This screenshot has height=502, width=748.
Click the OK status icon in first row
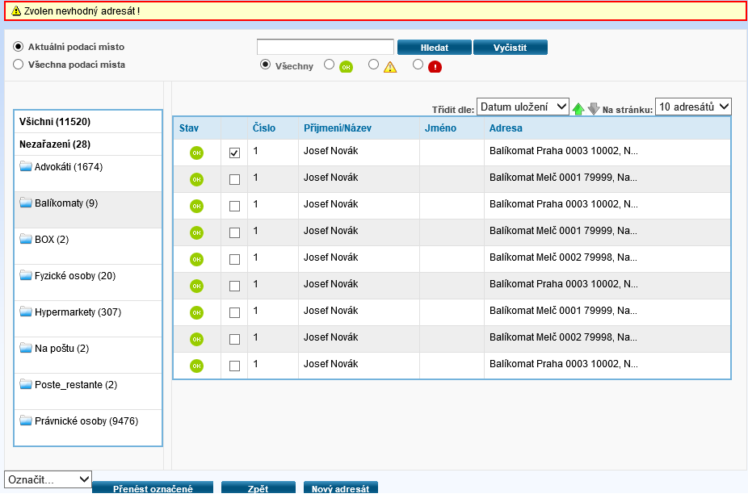pos(196,153)
